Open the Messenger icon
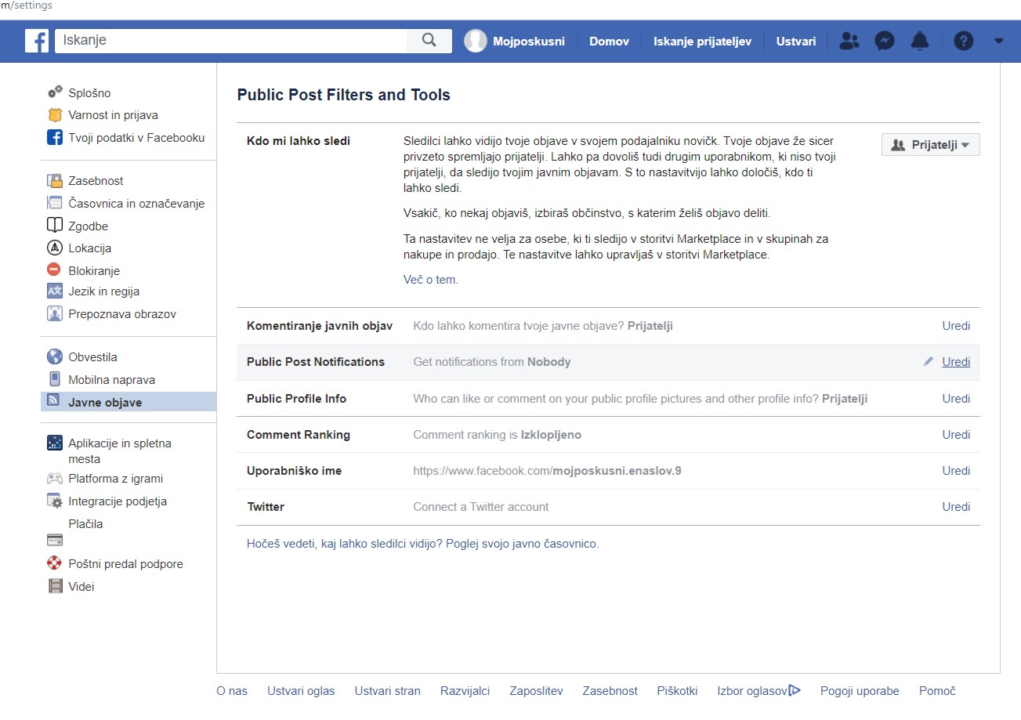The height and width of the screenshot is (720, 1021). point(885,42)
